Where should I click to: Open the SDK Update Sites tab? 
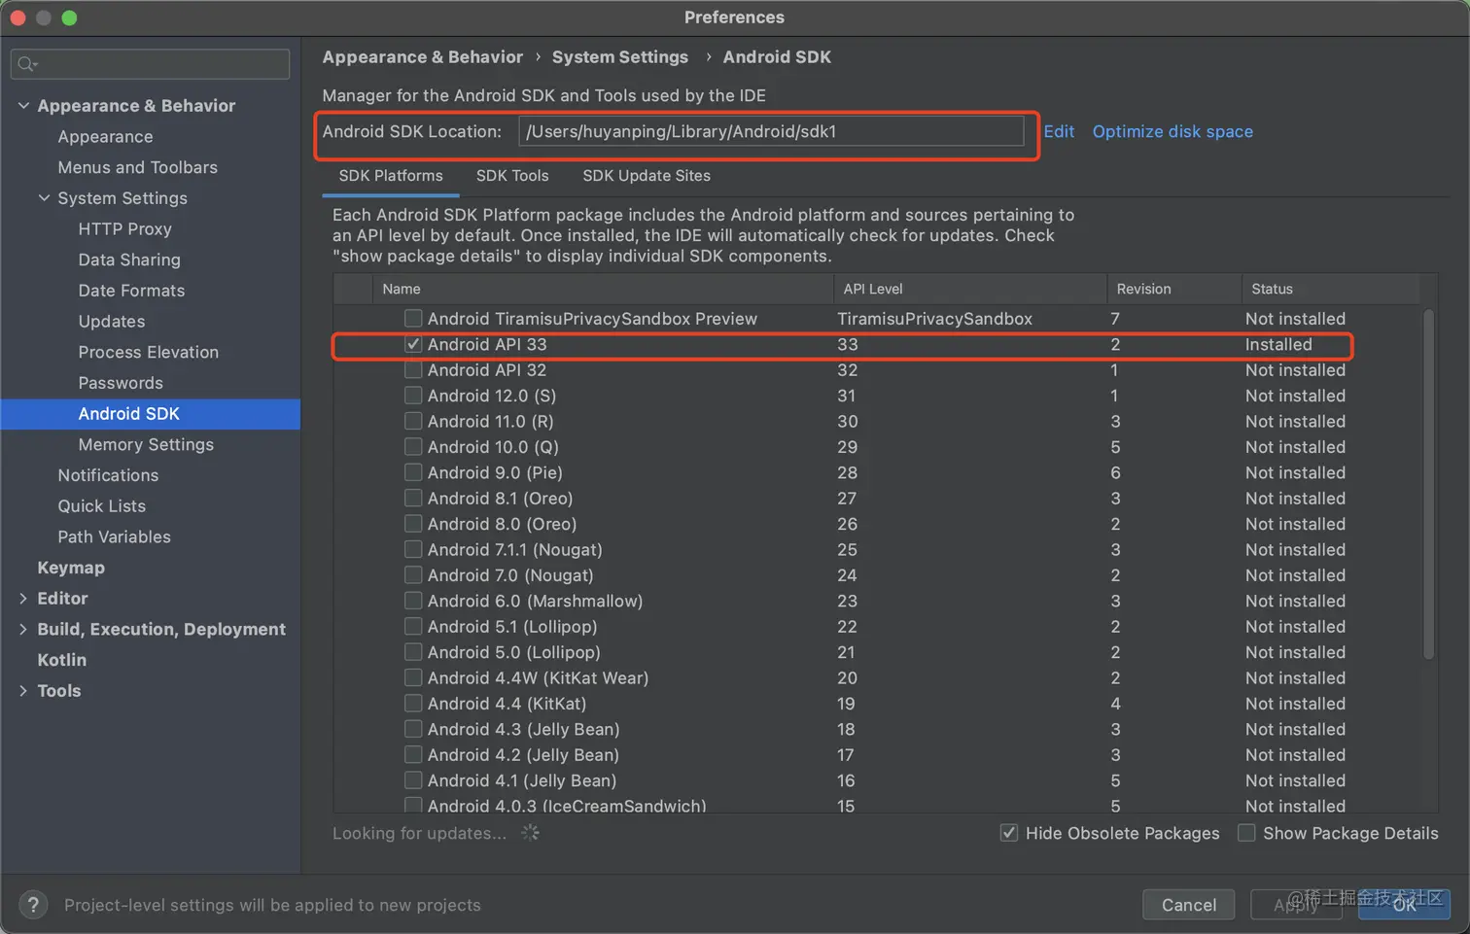(646, 176)
